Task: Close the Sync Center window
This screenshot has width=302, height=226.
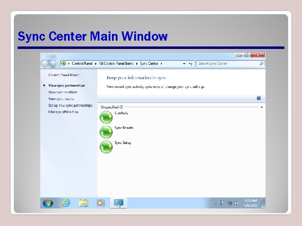Action: 258,55
